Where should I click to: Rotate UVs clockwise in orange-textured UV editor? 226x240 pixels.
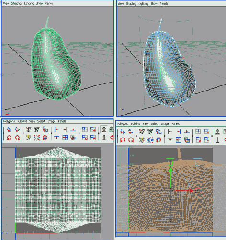(131, 140)
